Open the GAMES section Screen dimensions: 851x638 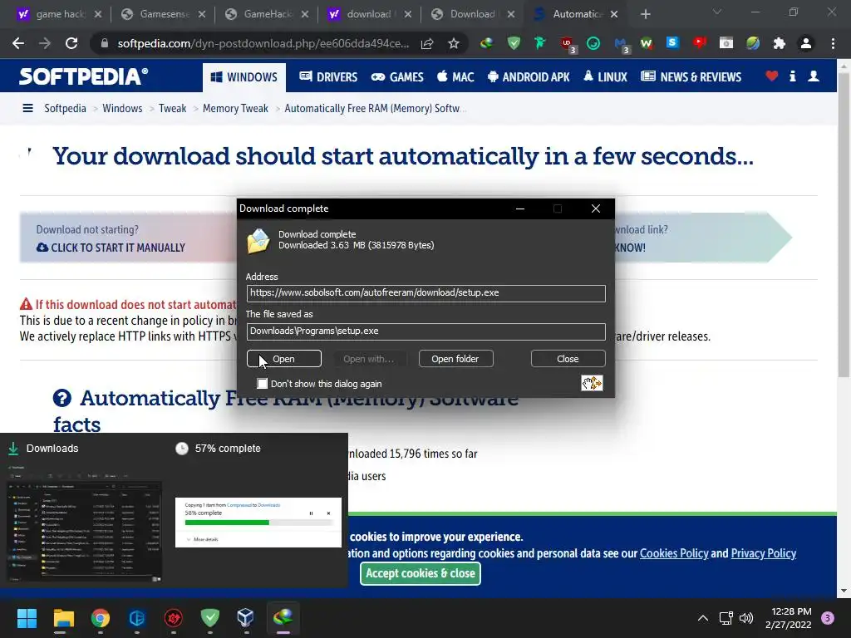[397, 77]
